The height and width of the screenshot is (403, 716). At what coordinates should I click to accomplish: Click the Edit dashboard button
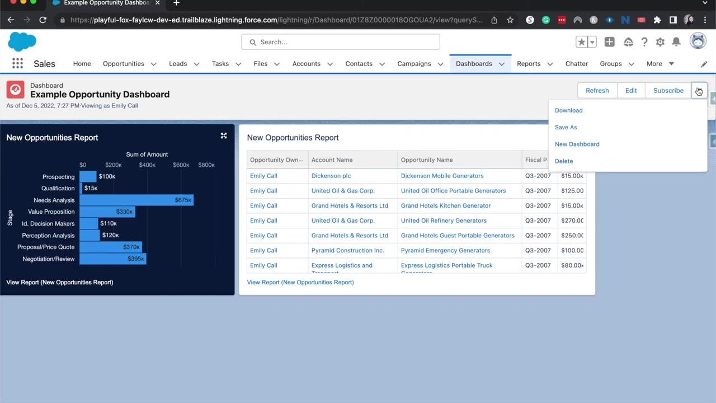coord(631,91)
